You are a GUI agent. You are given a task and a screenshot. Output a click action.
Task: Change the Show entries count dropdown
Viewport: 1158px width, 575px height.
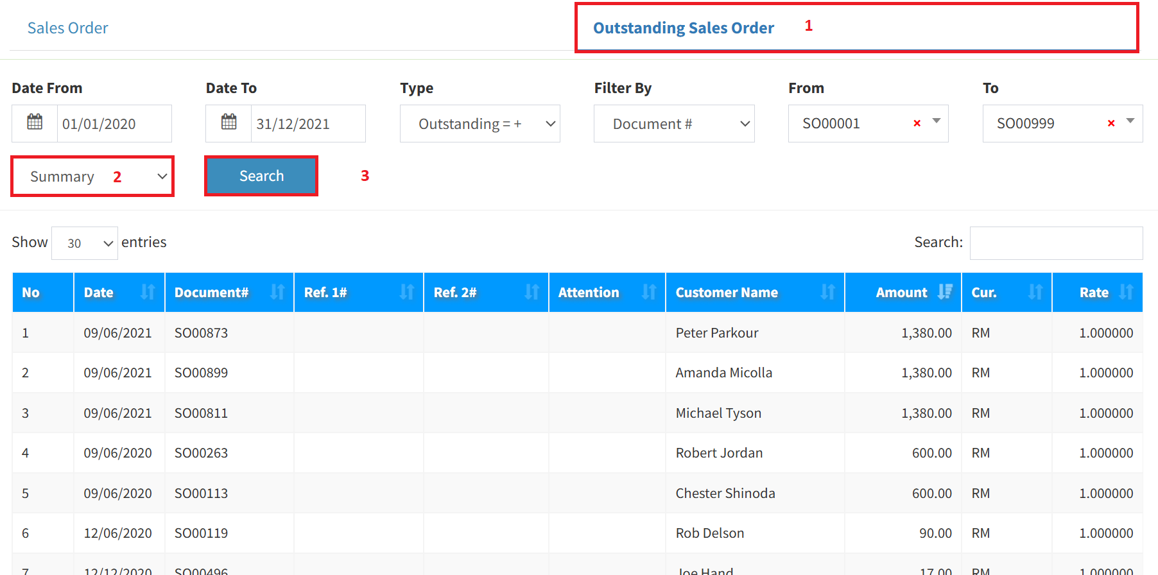[85, 243]
